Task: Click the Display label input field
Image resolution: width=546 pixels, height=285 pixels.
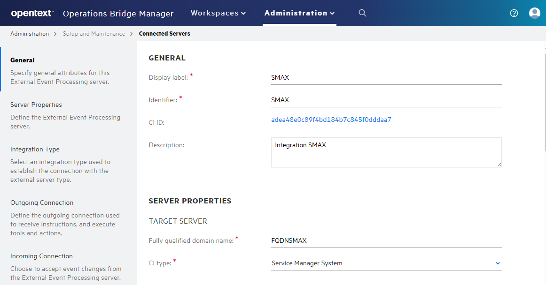Action: (x=386, y=78)
